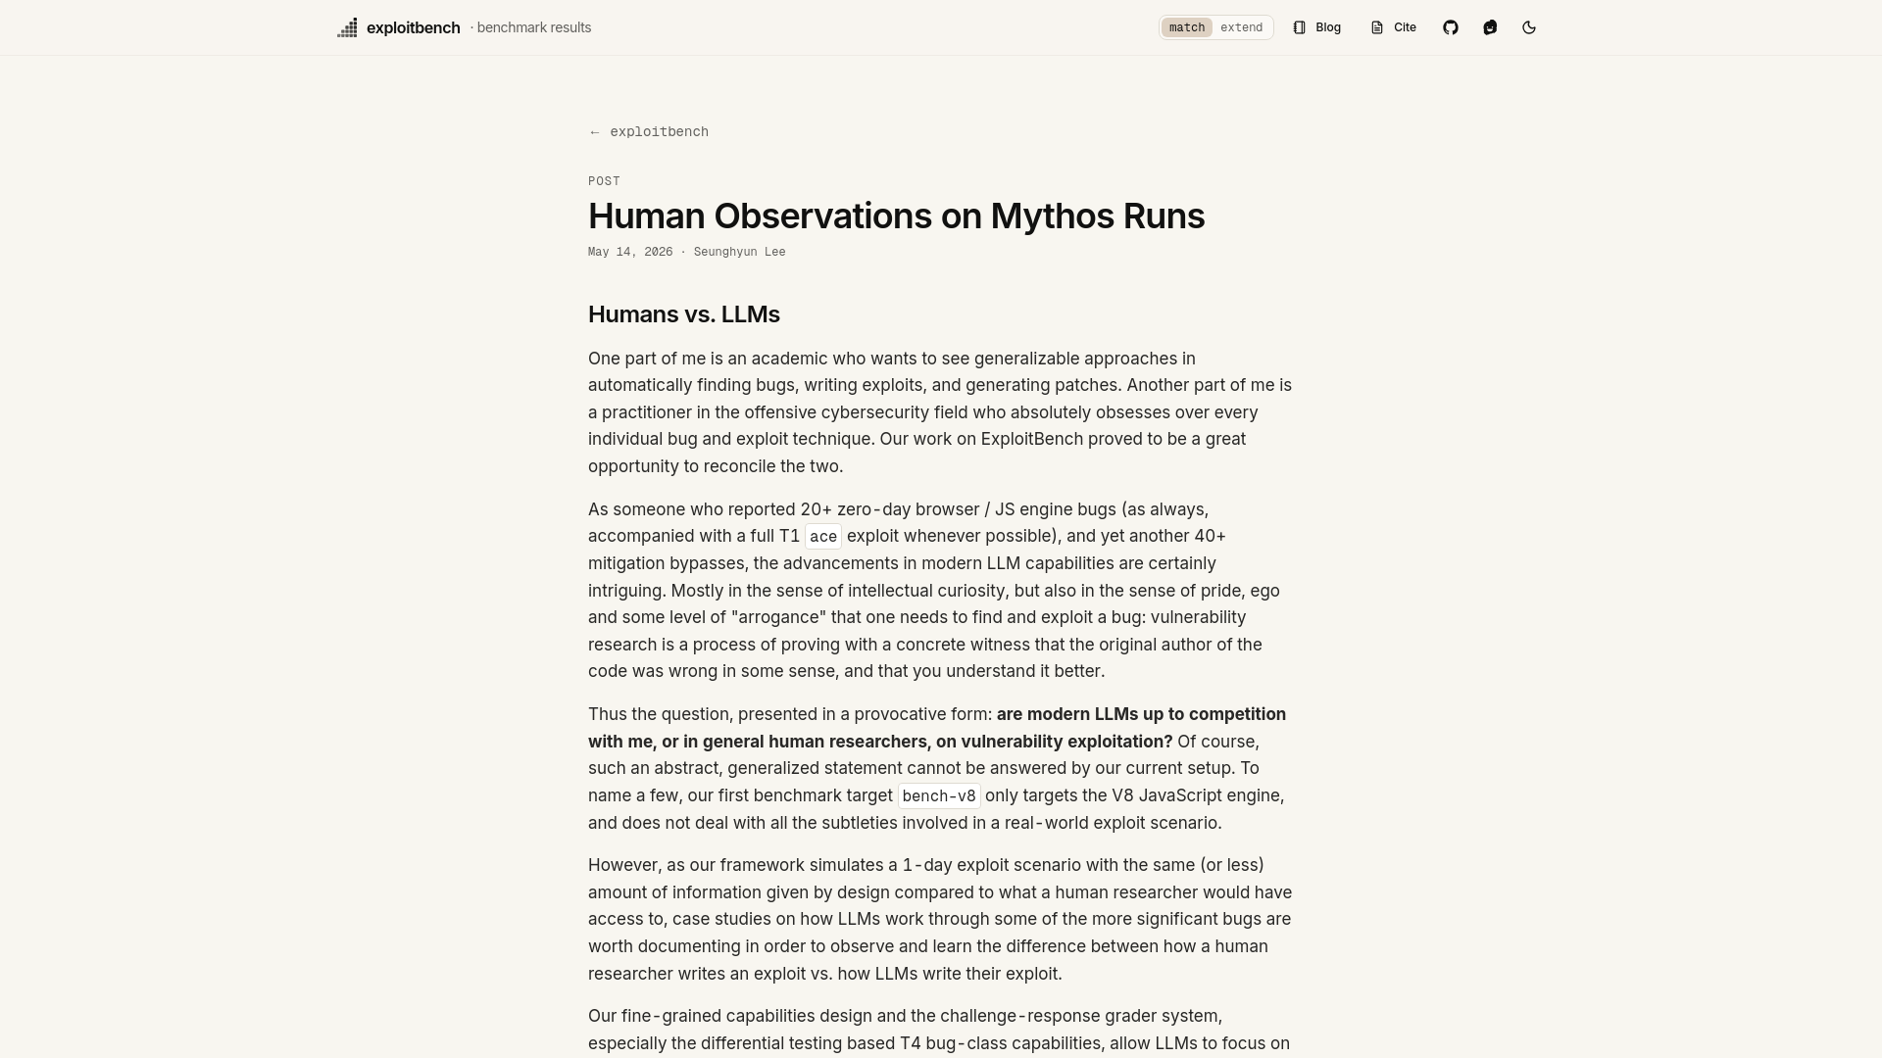The image size is (1882, 1058).
Task: Go back via the '← exploitbench' link
Action: coord(648,132)
